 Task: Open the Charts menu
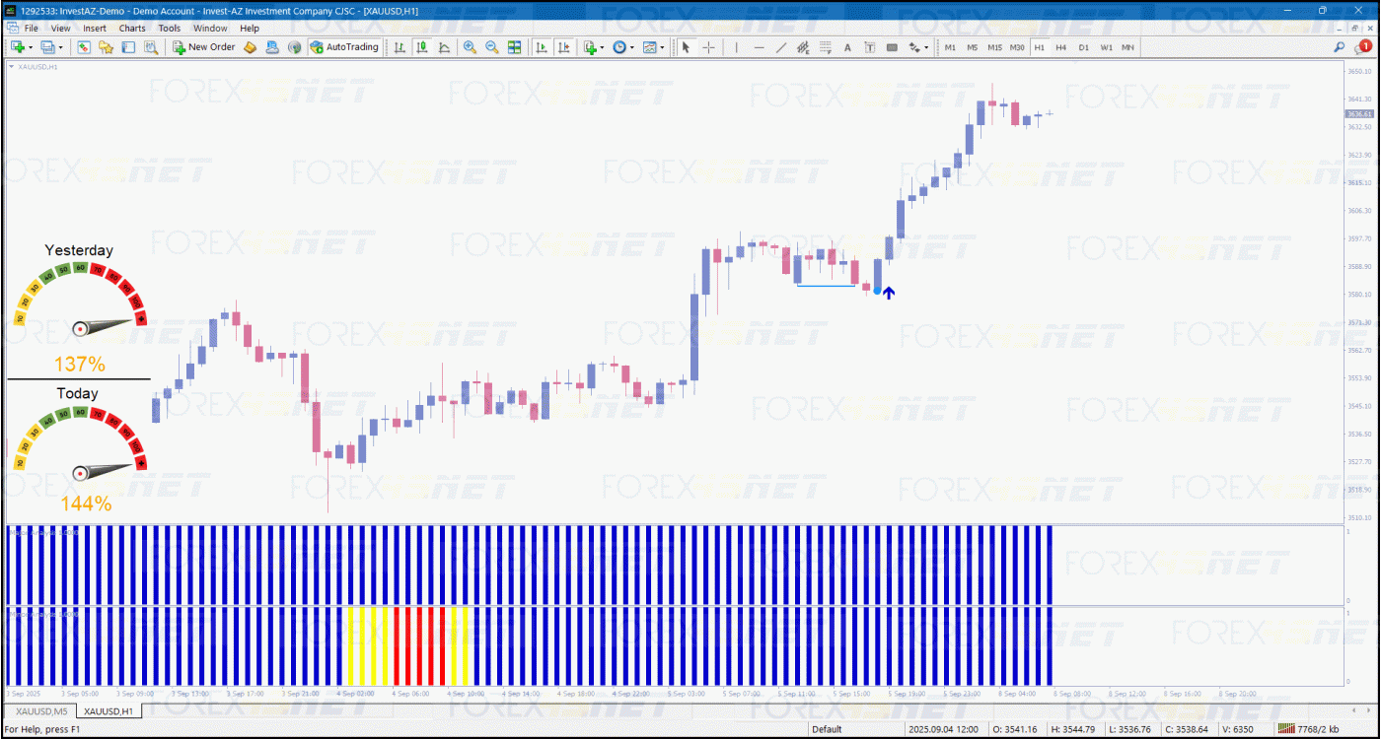(132, 29)
